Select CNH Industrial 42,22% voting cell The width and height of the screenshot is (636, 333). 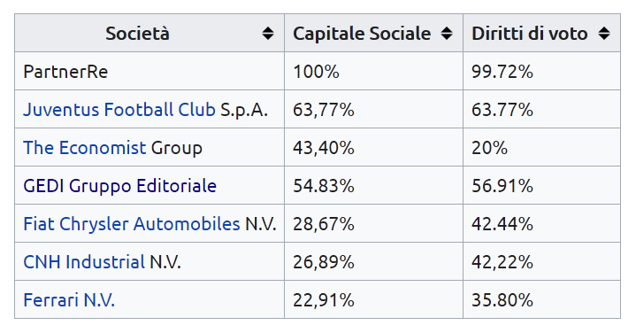[541, 261]
